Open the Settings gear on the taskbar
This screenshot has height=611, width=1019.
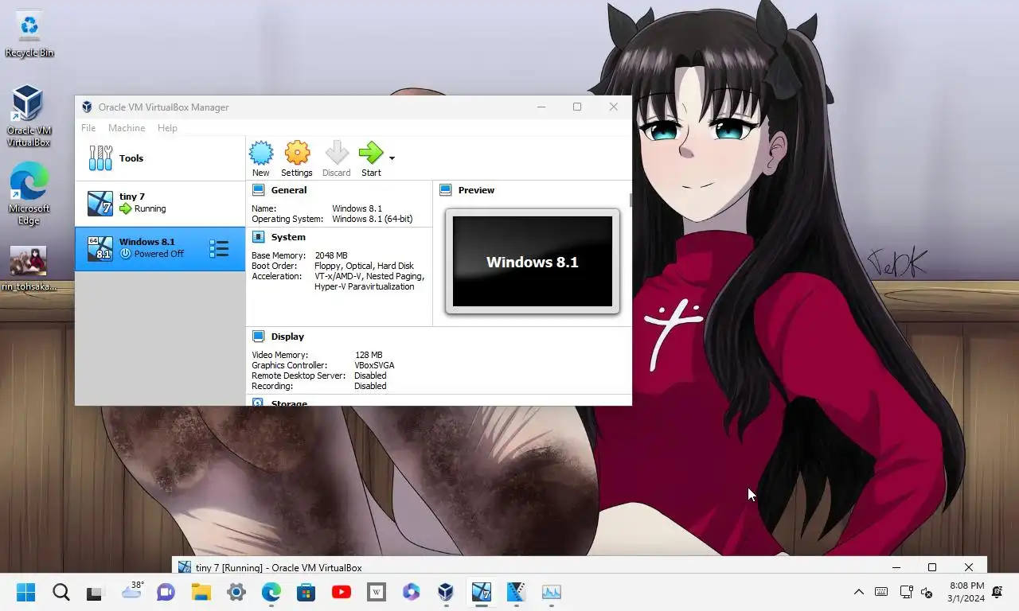[236, 592]
